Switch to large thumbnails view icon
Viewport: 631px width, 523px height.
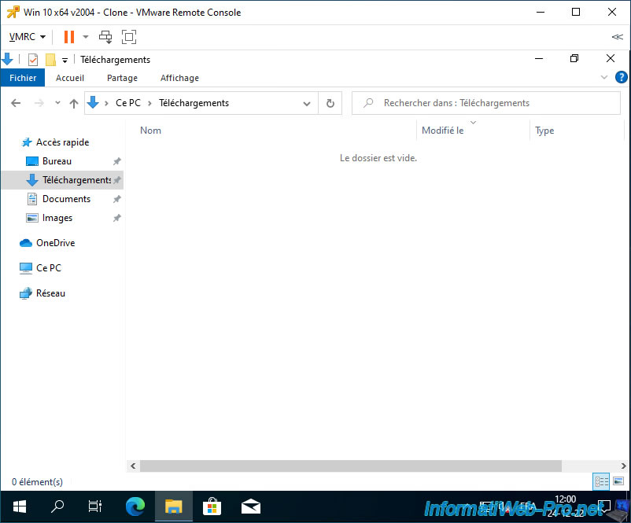click(618, 481)
